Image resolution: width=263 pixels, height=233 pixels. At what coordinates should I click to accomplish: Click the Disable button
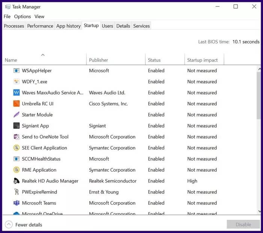tap(243, 224)
